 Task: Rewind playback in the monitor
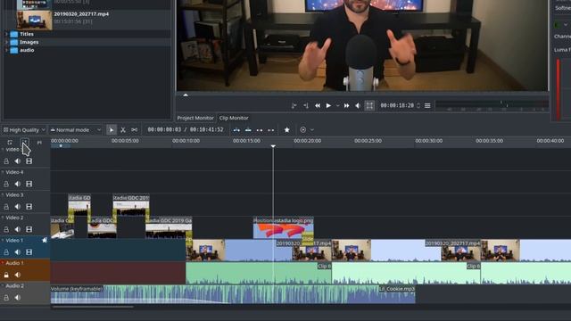pyautogui.click(x=318, y=105)
